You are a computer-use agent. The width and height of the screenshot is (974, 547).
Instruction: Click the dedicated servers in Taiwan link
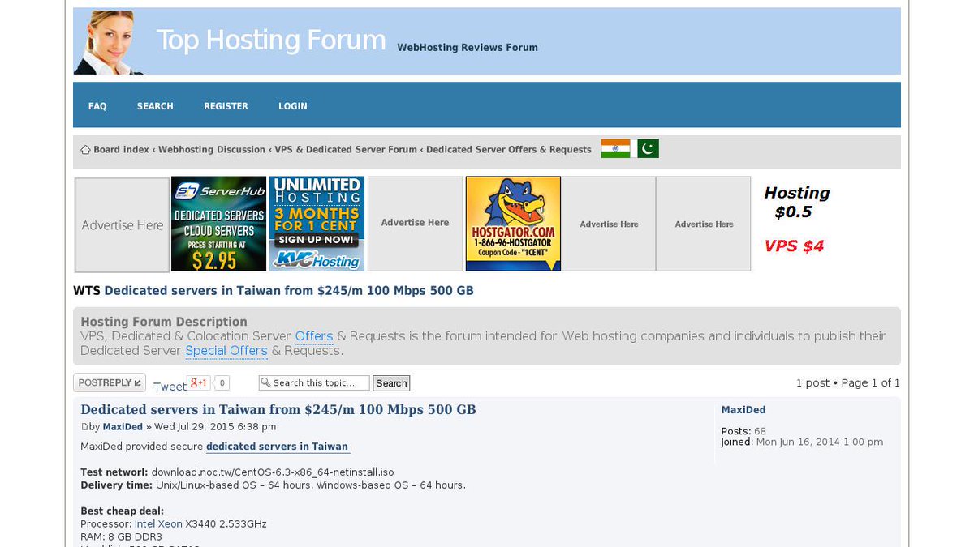pos(277,446)
